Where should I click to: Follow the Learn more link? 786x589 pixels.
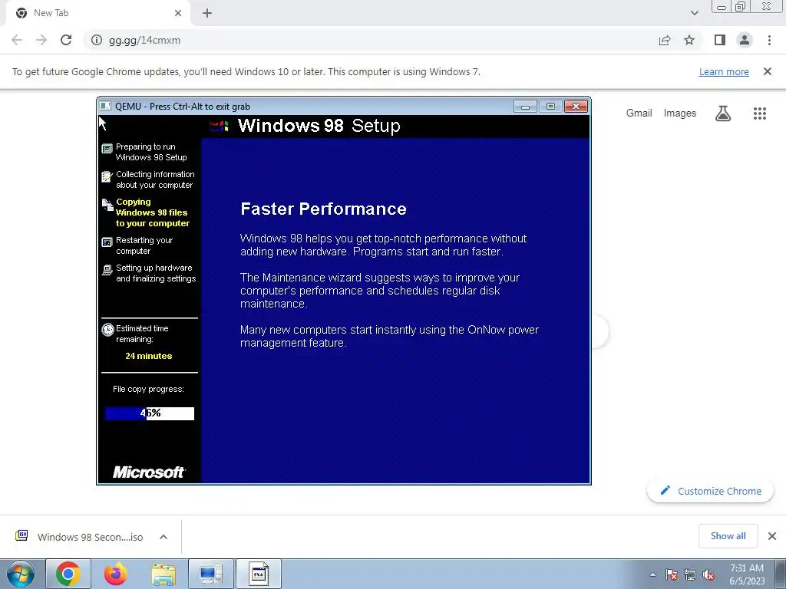(x=724, y=71)
